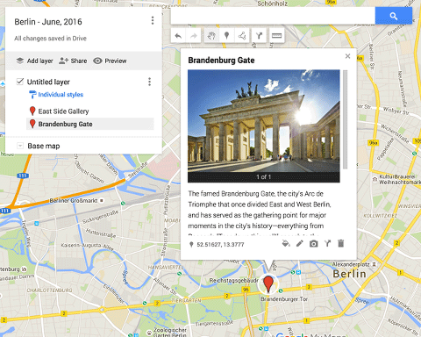Screen dimensions: 421x337
Task: Click Add layer button
Action: coord(34,61)
